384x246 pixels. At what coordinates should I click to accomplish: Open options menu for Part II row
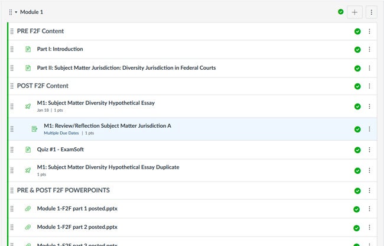369,68
